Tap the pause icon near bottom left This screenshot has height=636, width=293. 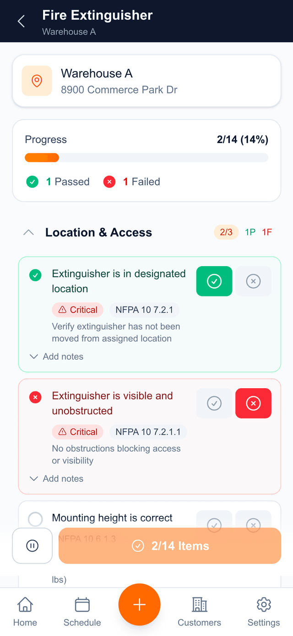(32, 546)
